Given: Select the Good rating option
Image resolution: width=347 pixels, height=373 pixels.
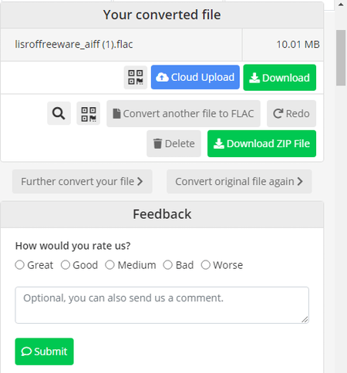Looking at the screenshot, I should 66,265.
